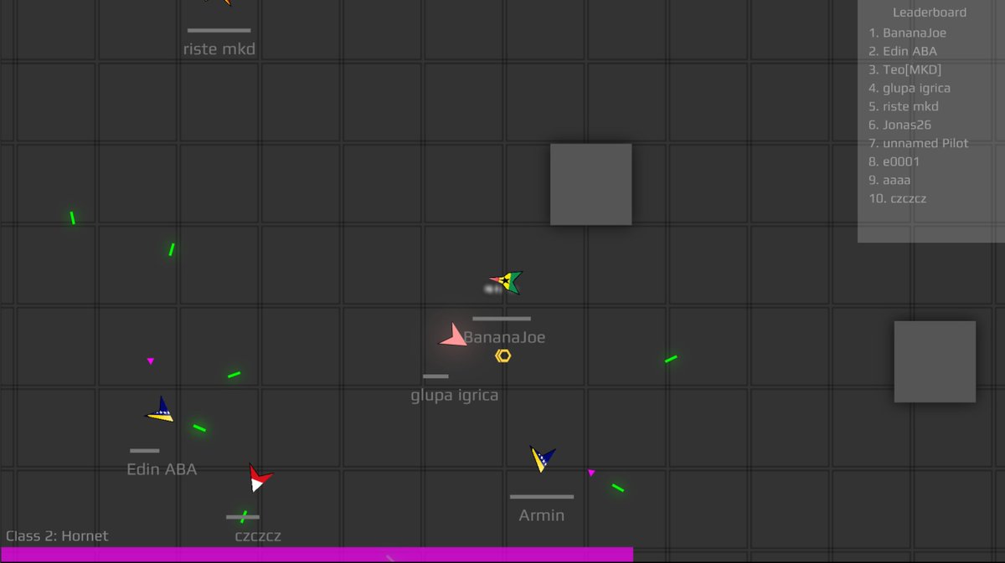This screenshot has height=563, width=1005.
Task: Click unnamed Pilot in the leaderboard
Action: coord(919,143)
